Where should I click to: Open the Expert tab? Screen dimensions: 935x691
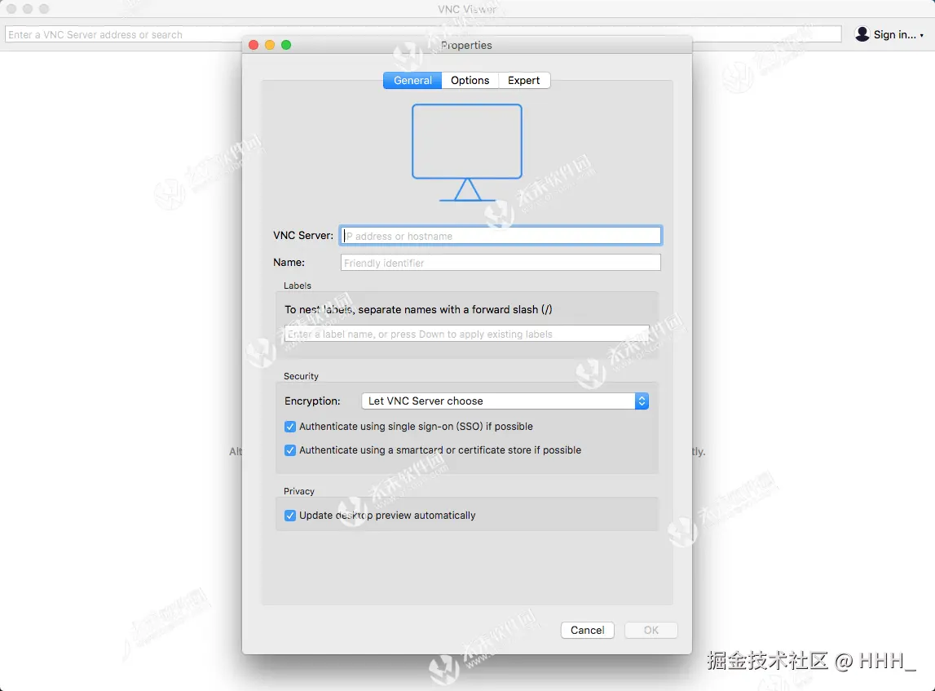(x=523, y=81)
